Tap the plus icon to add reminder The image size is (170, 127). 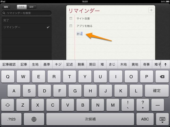[x=151, y=10]
